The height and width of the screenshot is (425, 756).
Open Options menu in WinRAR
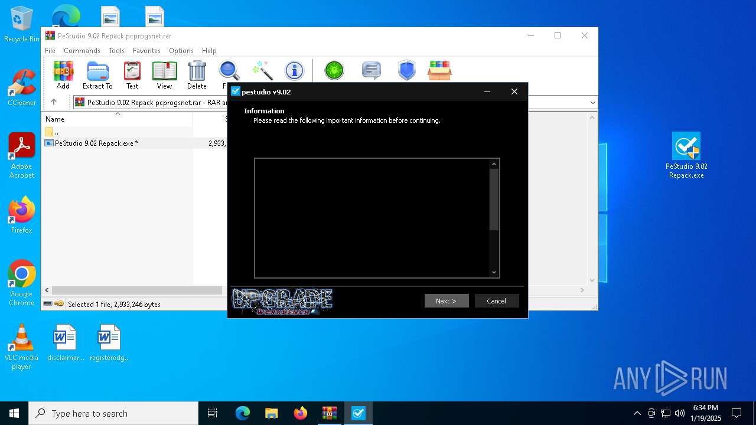[x=181, y=51]
